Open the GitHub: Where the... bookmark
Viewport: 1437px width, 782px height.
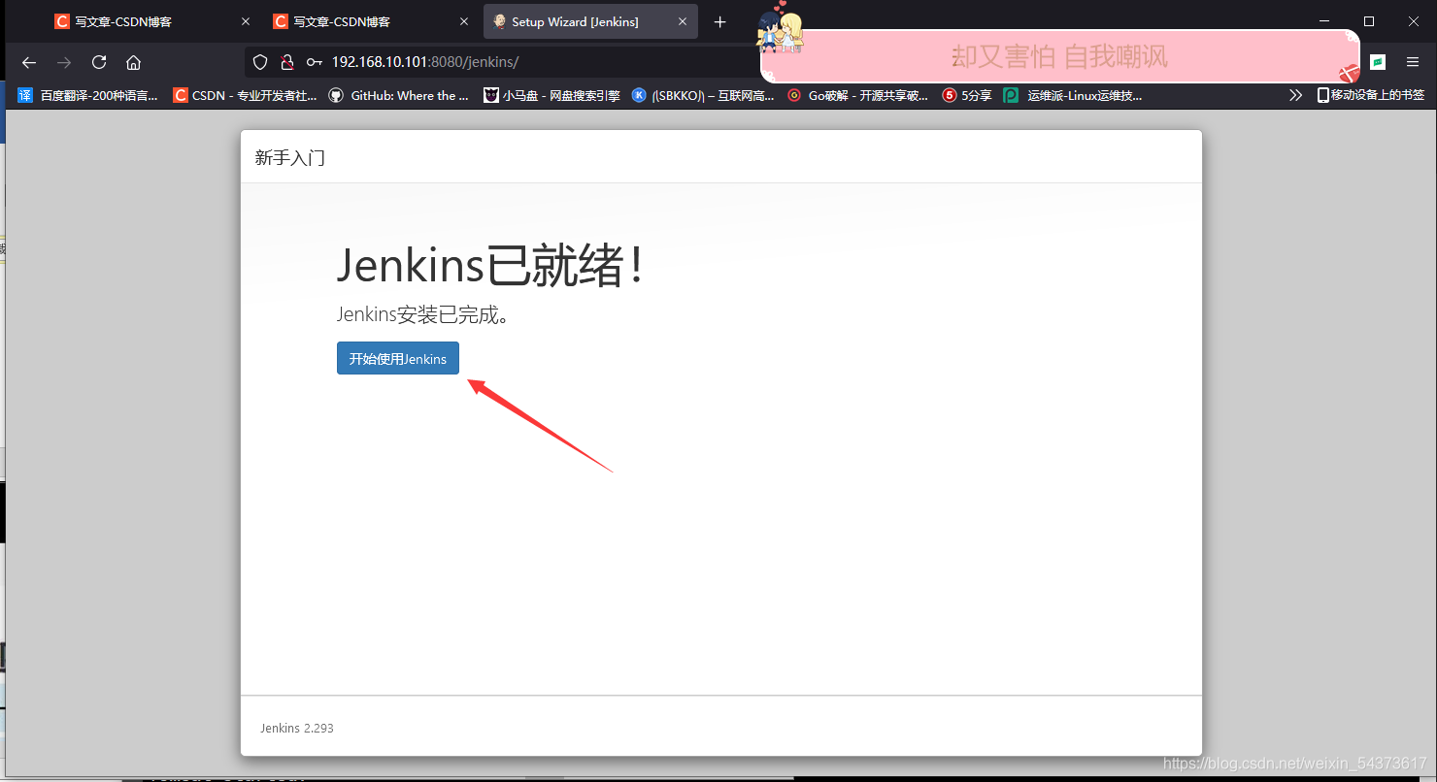399,95
